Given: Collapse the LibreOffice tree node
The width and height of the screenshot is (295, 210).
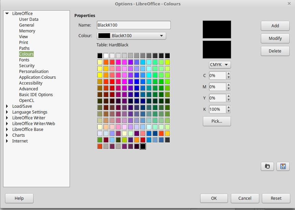Looking at the screenshot, I should pos(7,14).
